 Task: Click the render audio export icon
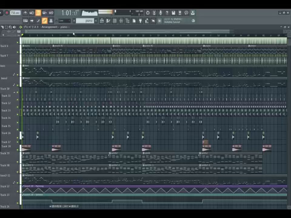tap(180, 13)
